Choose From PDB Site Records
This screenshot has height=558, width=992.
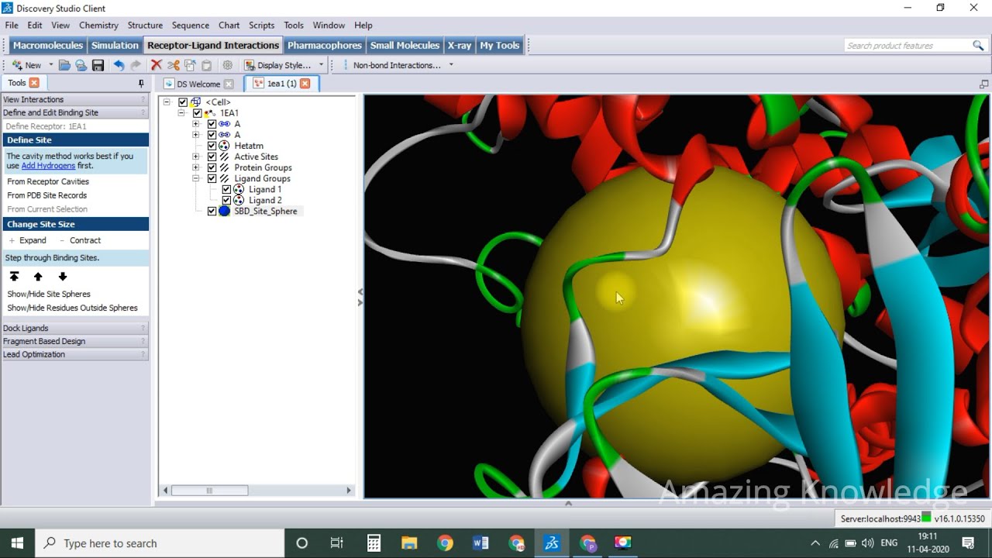(x=46, y=195)
